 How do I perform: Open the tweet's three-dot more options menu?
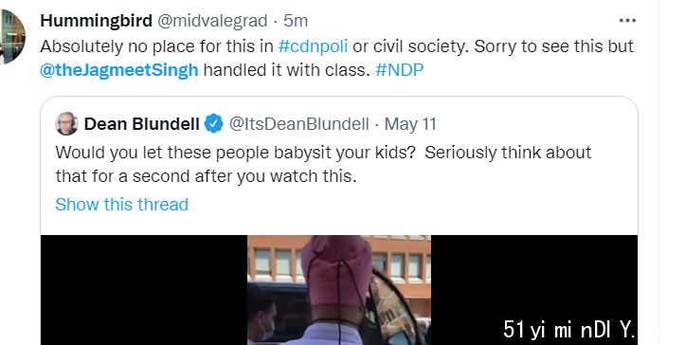(627, 21)
